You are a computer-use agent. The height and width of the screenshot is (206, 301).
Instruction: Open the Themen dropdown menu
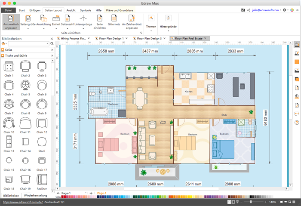click(151, 21)
